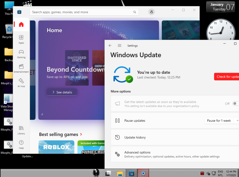The height and width of the screenshot is (177, 239).
Task: Open Help in Microsoft Store sidebar
Action: 21,145
